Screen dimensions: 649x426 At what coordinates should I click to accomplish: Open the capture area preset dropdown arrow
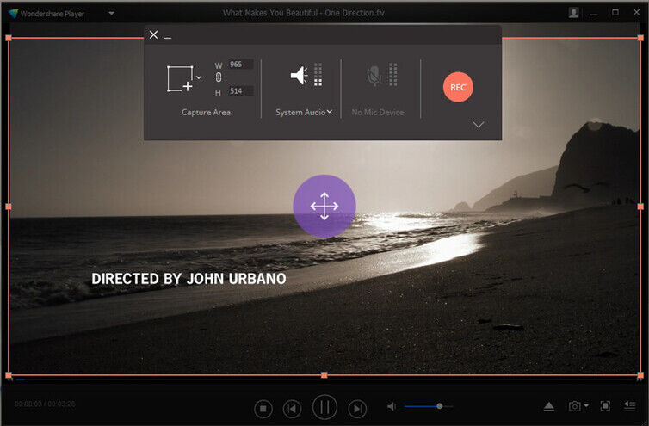coord(199,77)
